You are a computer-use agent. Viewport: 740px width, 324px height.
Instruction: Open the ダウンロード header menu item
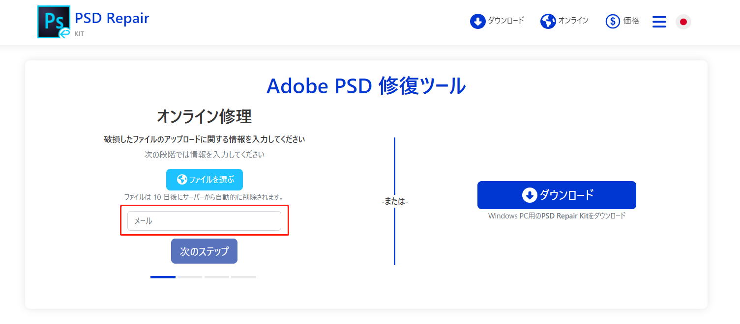(506, 21)
